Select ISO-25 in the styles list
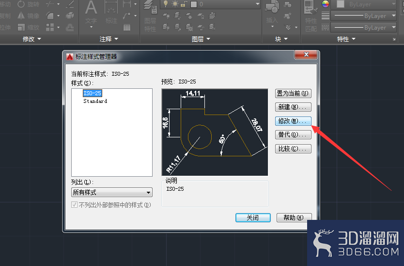Image resolution: width=404 pixels, height=266 pixels. coord(92,93)
